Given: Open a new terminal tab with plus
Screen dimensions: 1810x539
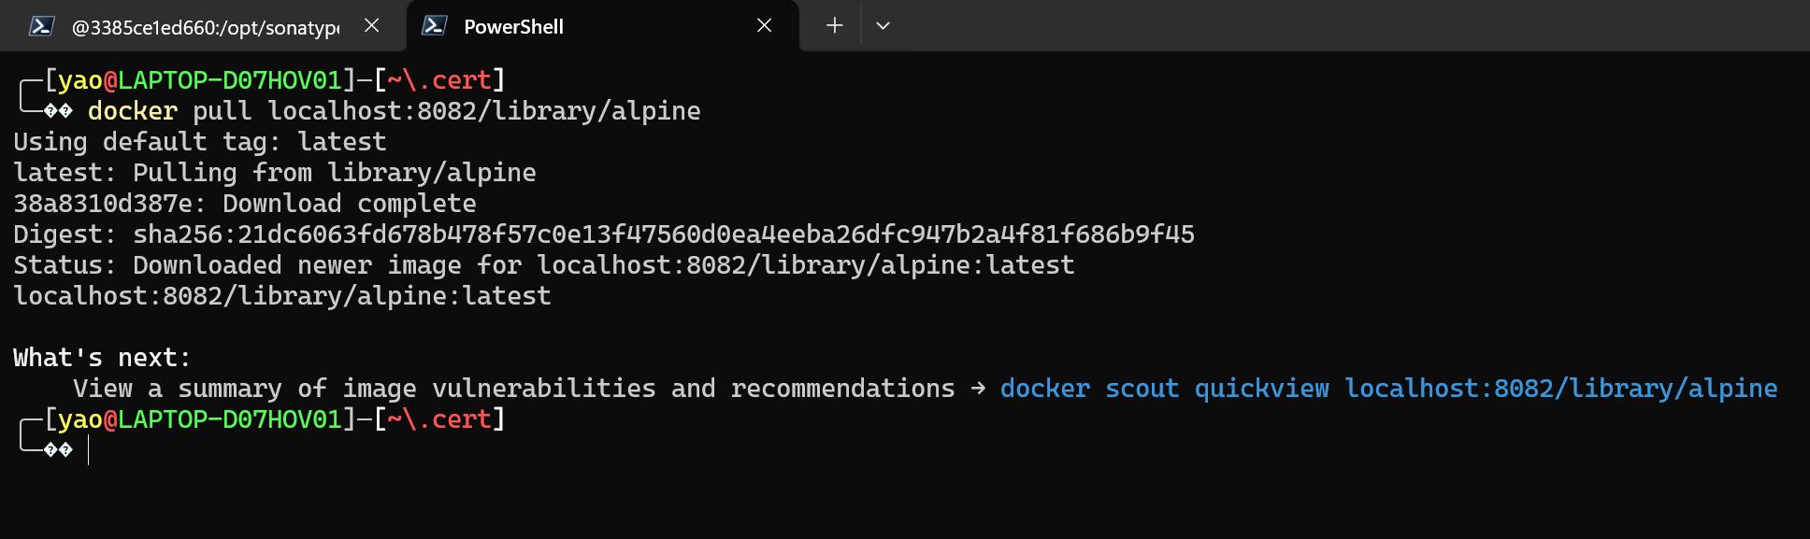Looking at the screenshot, I should pyautogui.click(x=835, y=26).
